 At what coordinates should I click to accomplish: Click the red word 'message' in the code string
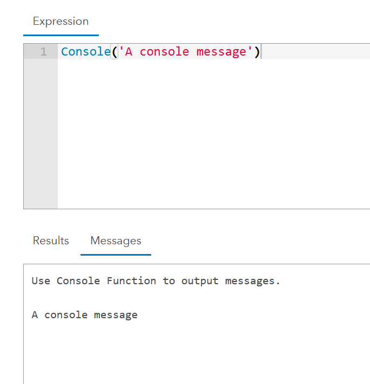pyautogui.click(x=221, y=52)
